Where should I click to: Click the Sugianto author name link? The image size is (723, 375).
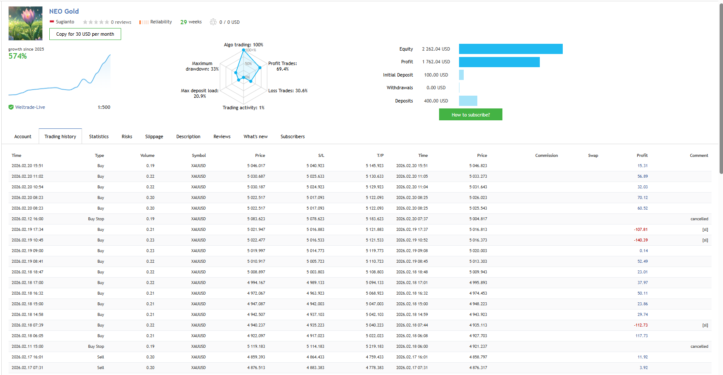coord(65,22)
